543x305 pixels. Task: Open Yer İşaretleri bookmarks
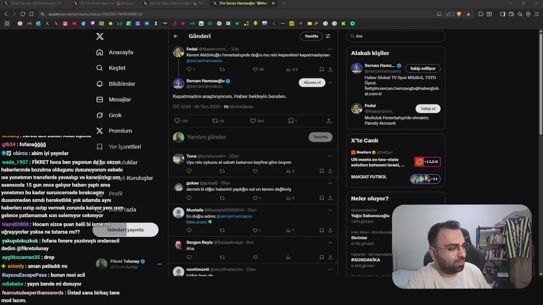pos(118,147)
